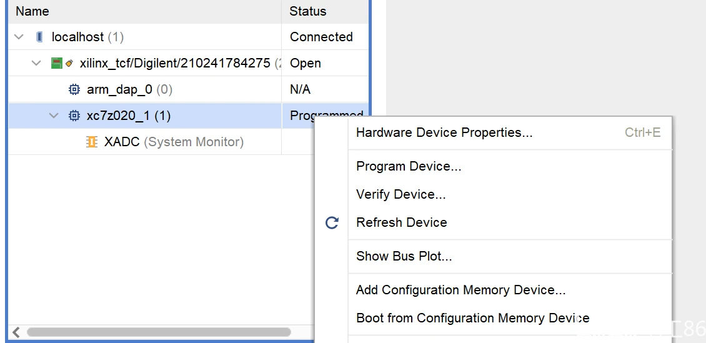This screenshot has height=343, width=706.
Task: Collapse the xilinx_tcf/Digilent tree node
Action: [x=36, y=63]
